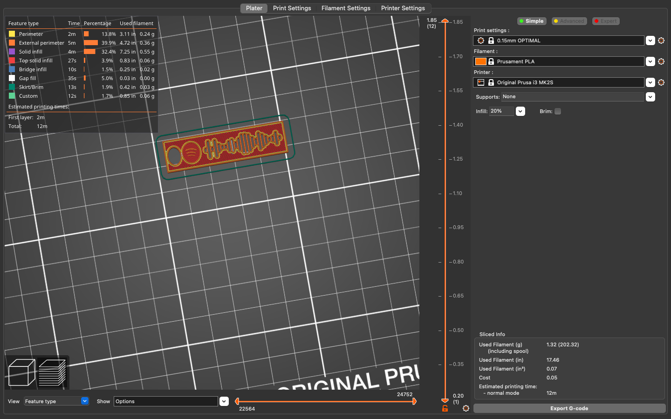The height and width of the screenshot is (419, 671).
Task: Toggle External perimeter visibility in legend
Action: [x=12, y=43]
